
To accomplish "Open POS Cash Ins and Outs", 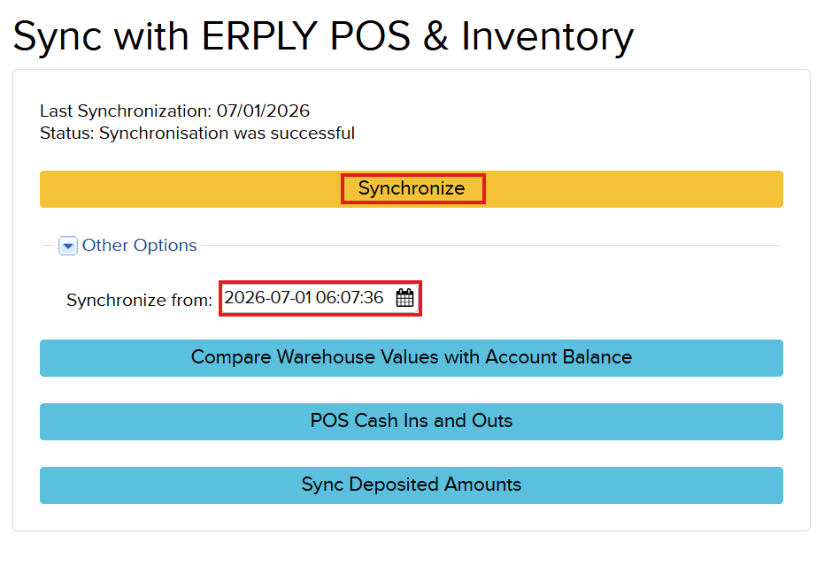I will [411, 422].
